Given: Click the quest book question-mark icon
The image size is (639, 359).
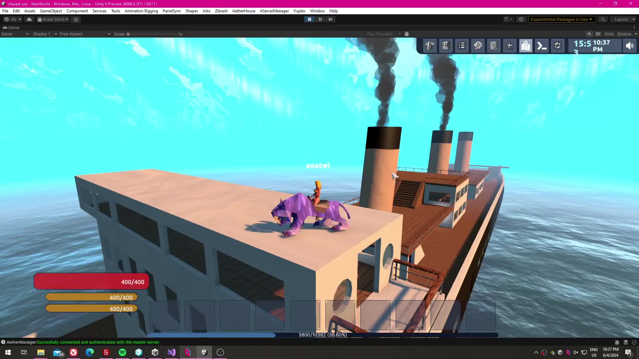Looking at the screenshot, I should coord(494,46).
